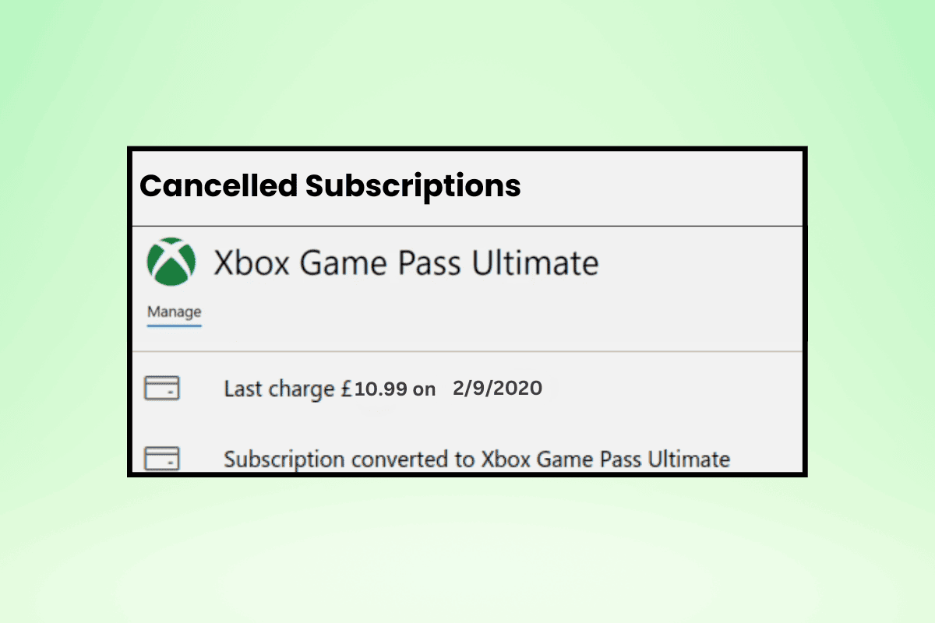Image resolution: width=935 pixels, height=623 pixels.
Task: Select the credit card icon beside Last charge
Action: [163, 387]
